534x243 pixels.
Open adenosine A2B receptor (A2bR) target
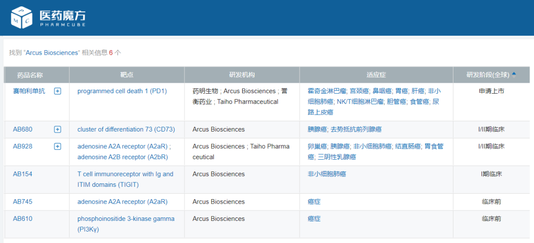click(123, 157)
